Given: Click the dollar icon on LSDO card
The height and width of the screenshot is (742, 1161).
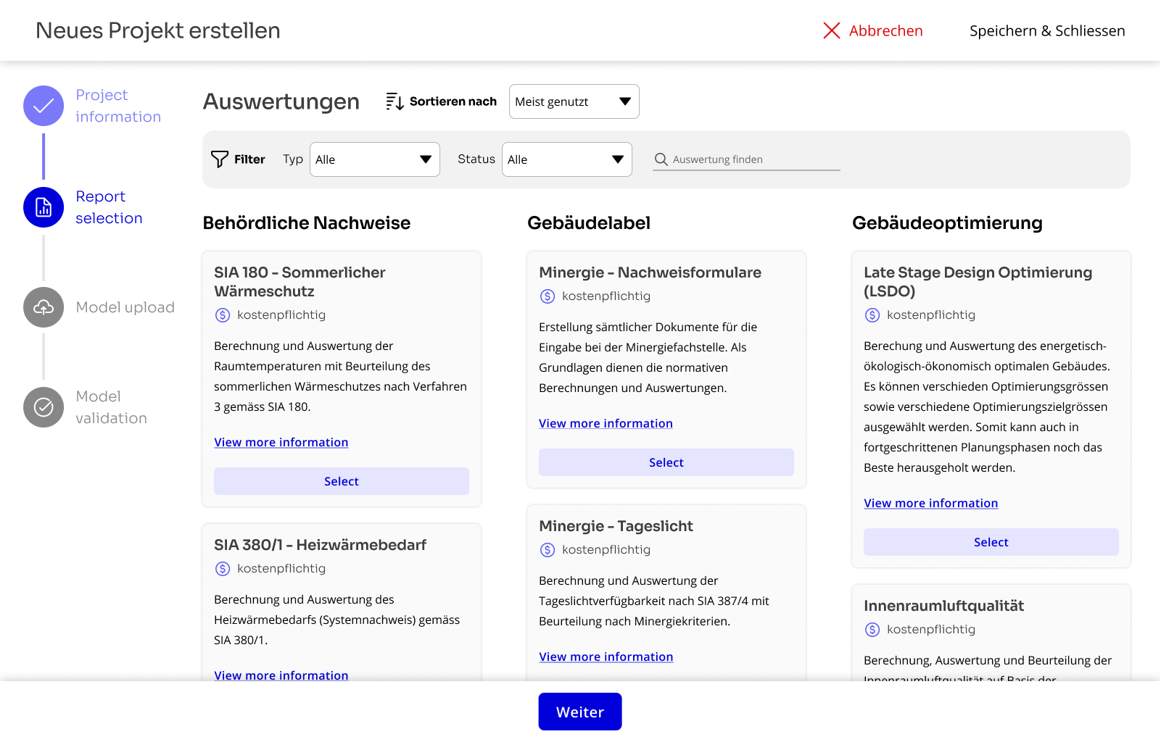Looking at the screenshot, I should tap(872, 315).
